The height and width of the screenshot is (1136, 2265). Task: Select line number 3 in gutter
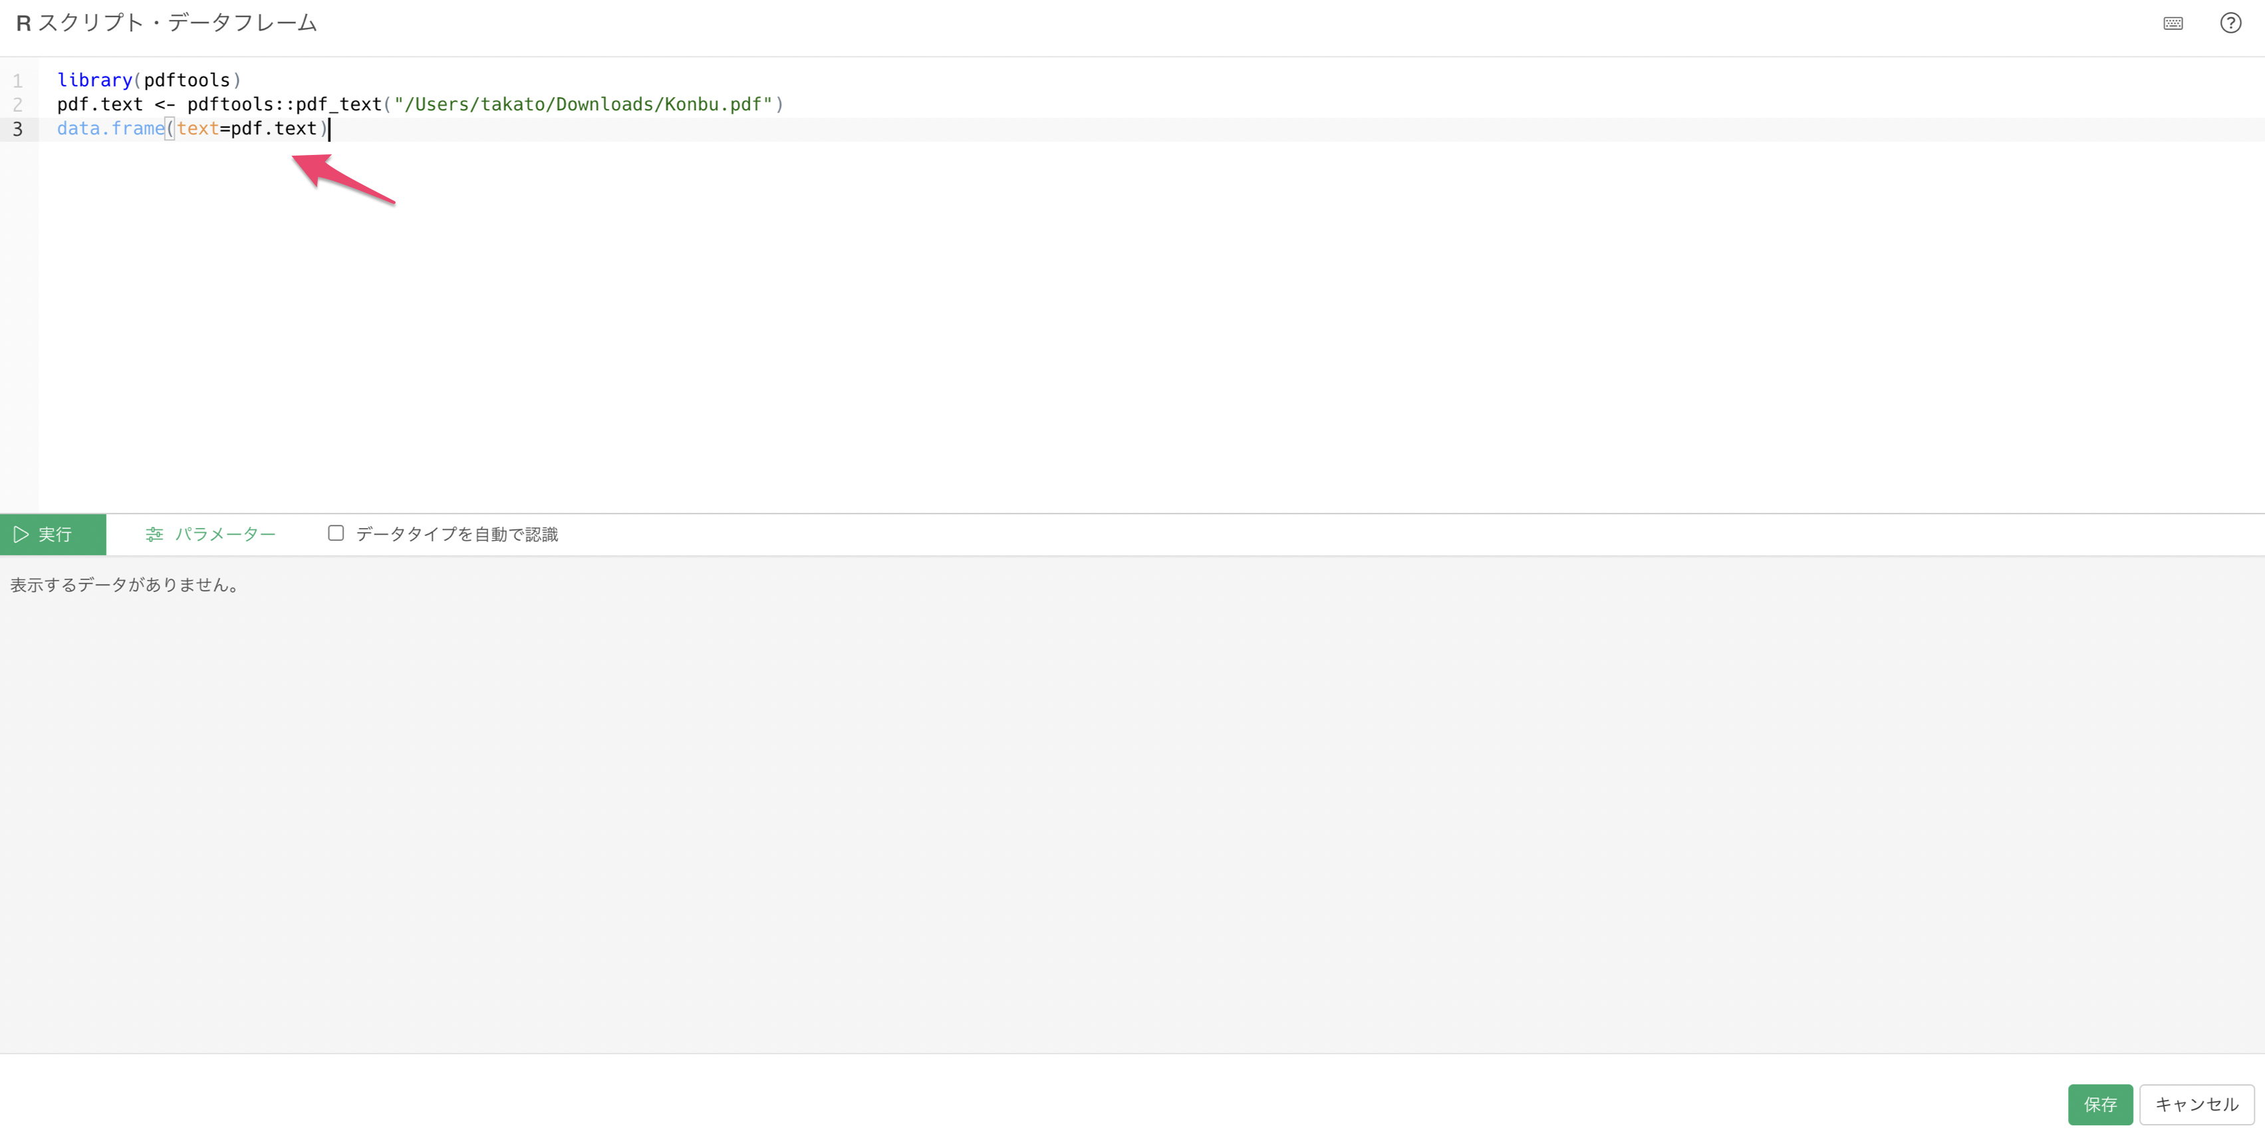coord(17,129)
